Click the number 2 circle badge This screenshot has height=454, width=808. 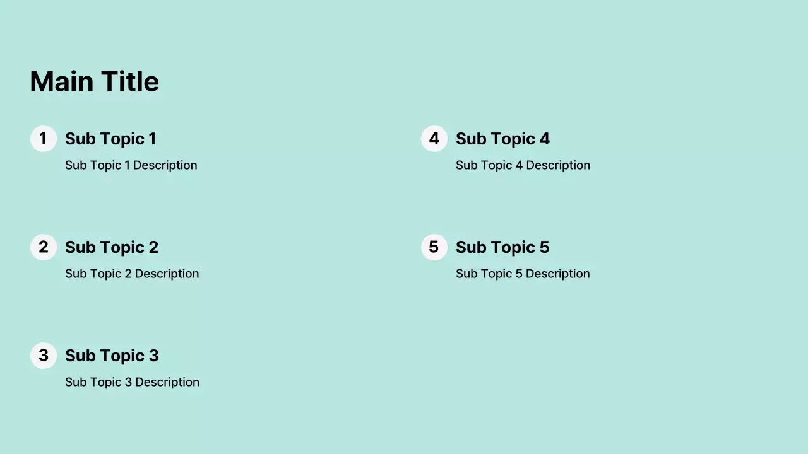pos(44,247)
